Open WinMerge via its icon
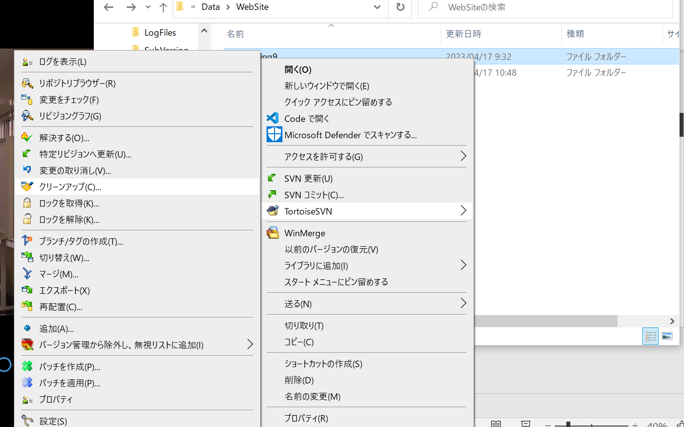The height and width of the screenshot is (427, 684). [x=274, y=232]
